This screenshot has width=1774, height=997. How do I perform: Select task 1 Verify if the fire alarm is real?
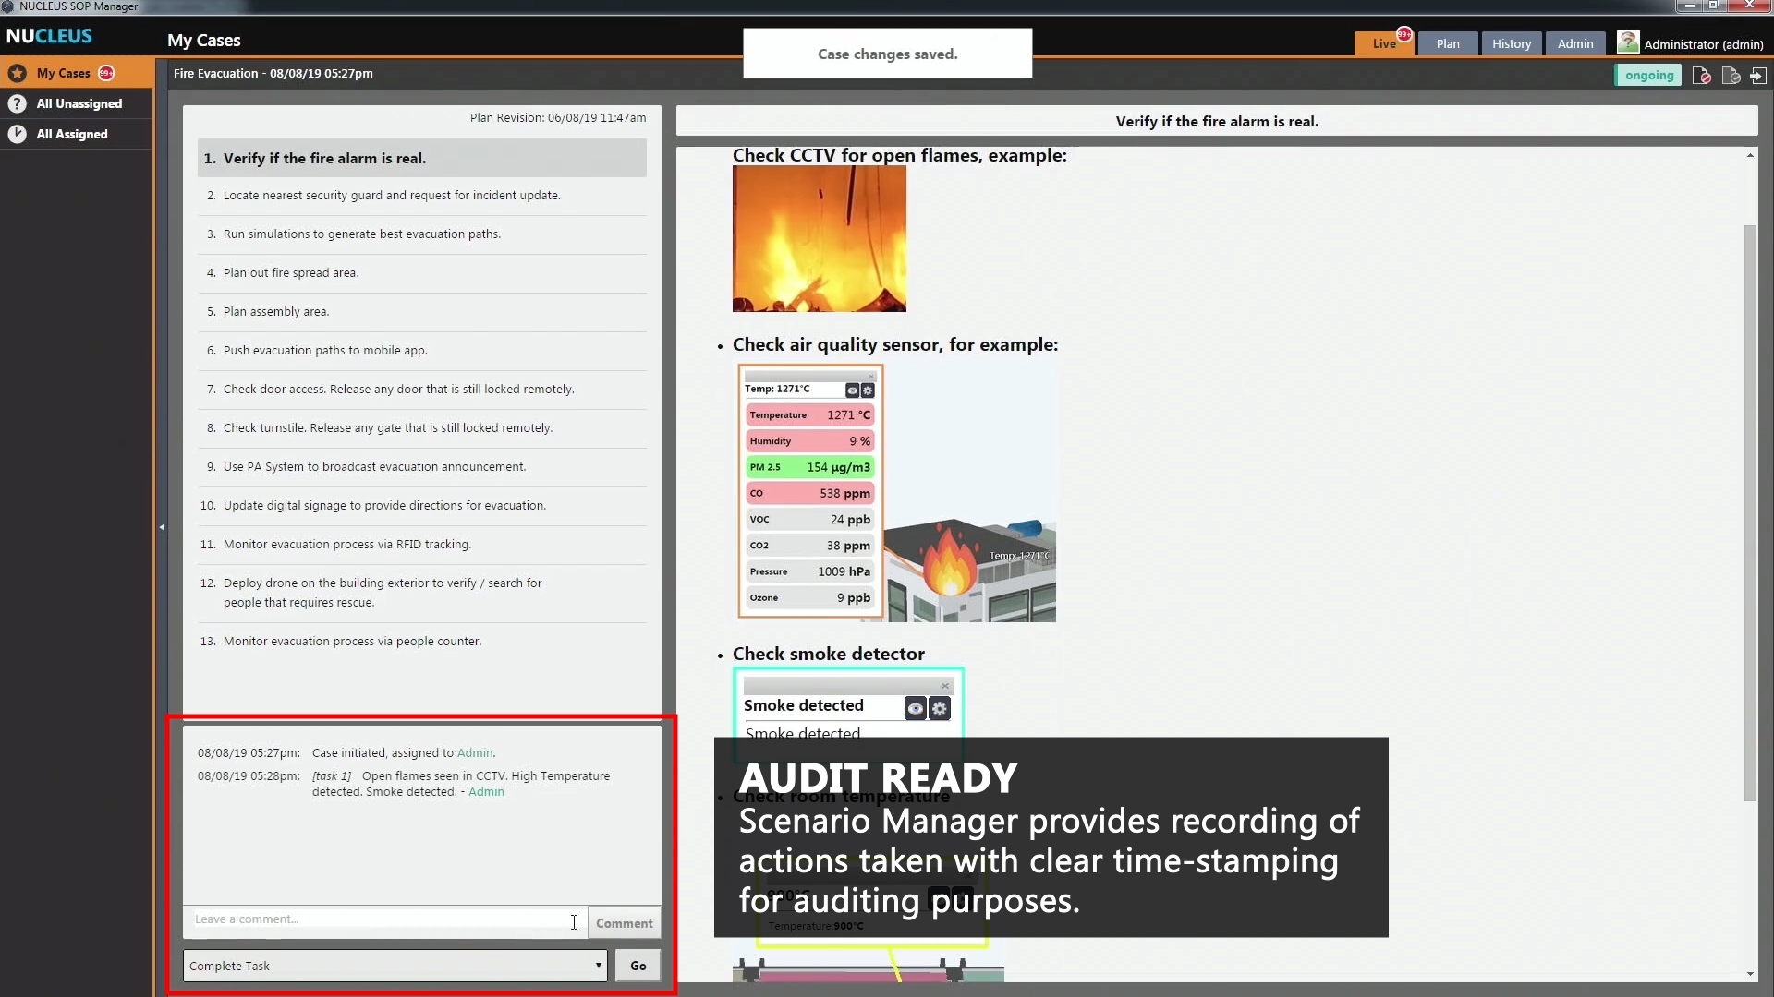(421, 159)
